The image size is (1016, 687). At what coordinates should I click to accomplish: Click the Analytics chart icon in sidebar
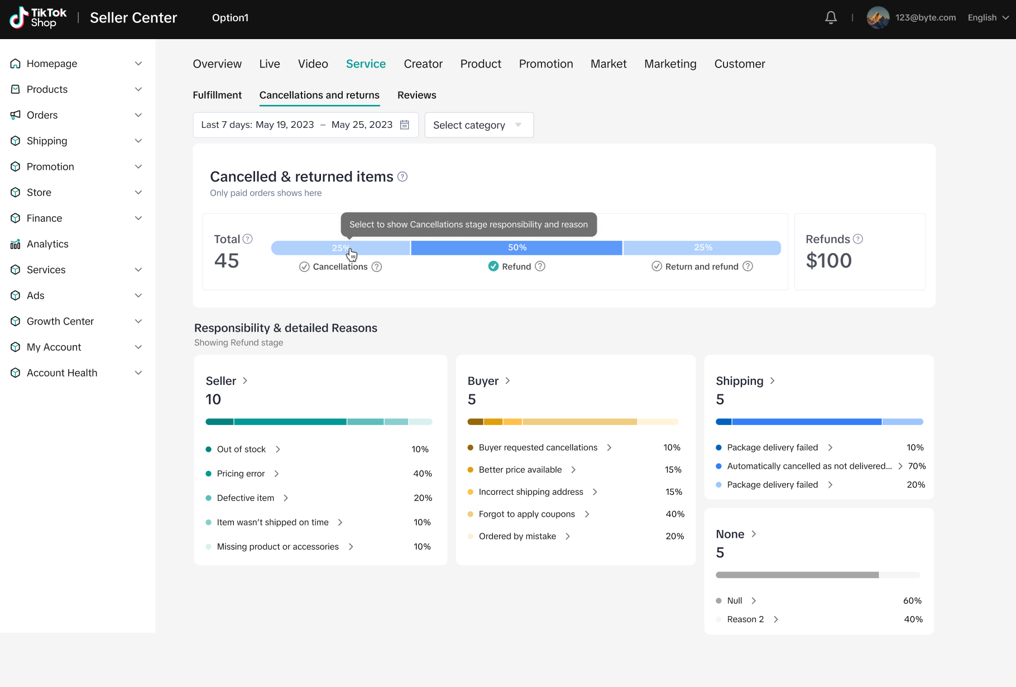coord(16,244)
